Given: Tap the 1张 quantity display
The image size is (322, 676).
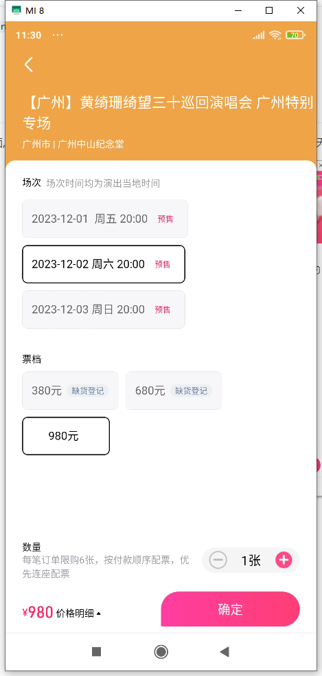Looking at the screenshot, I should coord(251,560).
